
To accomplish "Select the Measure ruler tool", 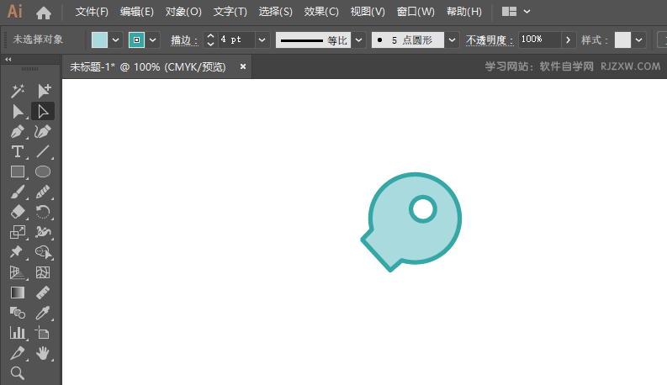I will click(x=43, y=293).
